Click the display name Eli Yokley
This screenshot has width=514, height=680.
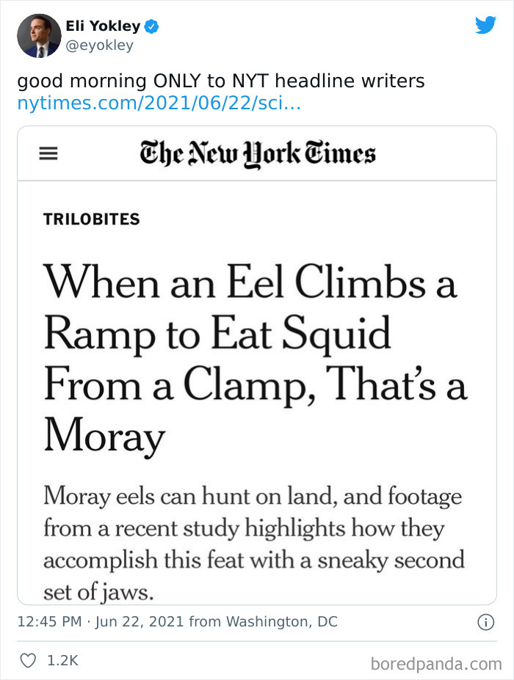[103, 26]
